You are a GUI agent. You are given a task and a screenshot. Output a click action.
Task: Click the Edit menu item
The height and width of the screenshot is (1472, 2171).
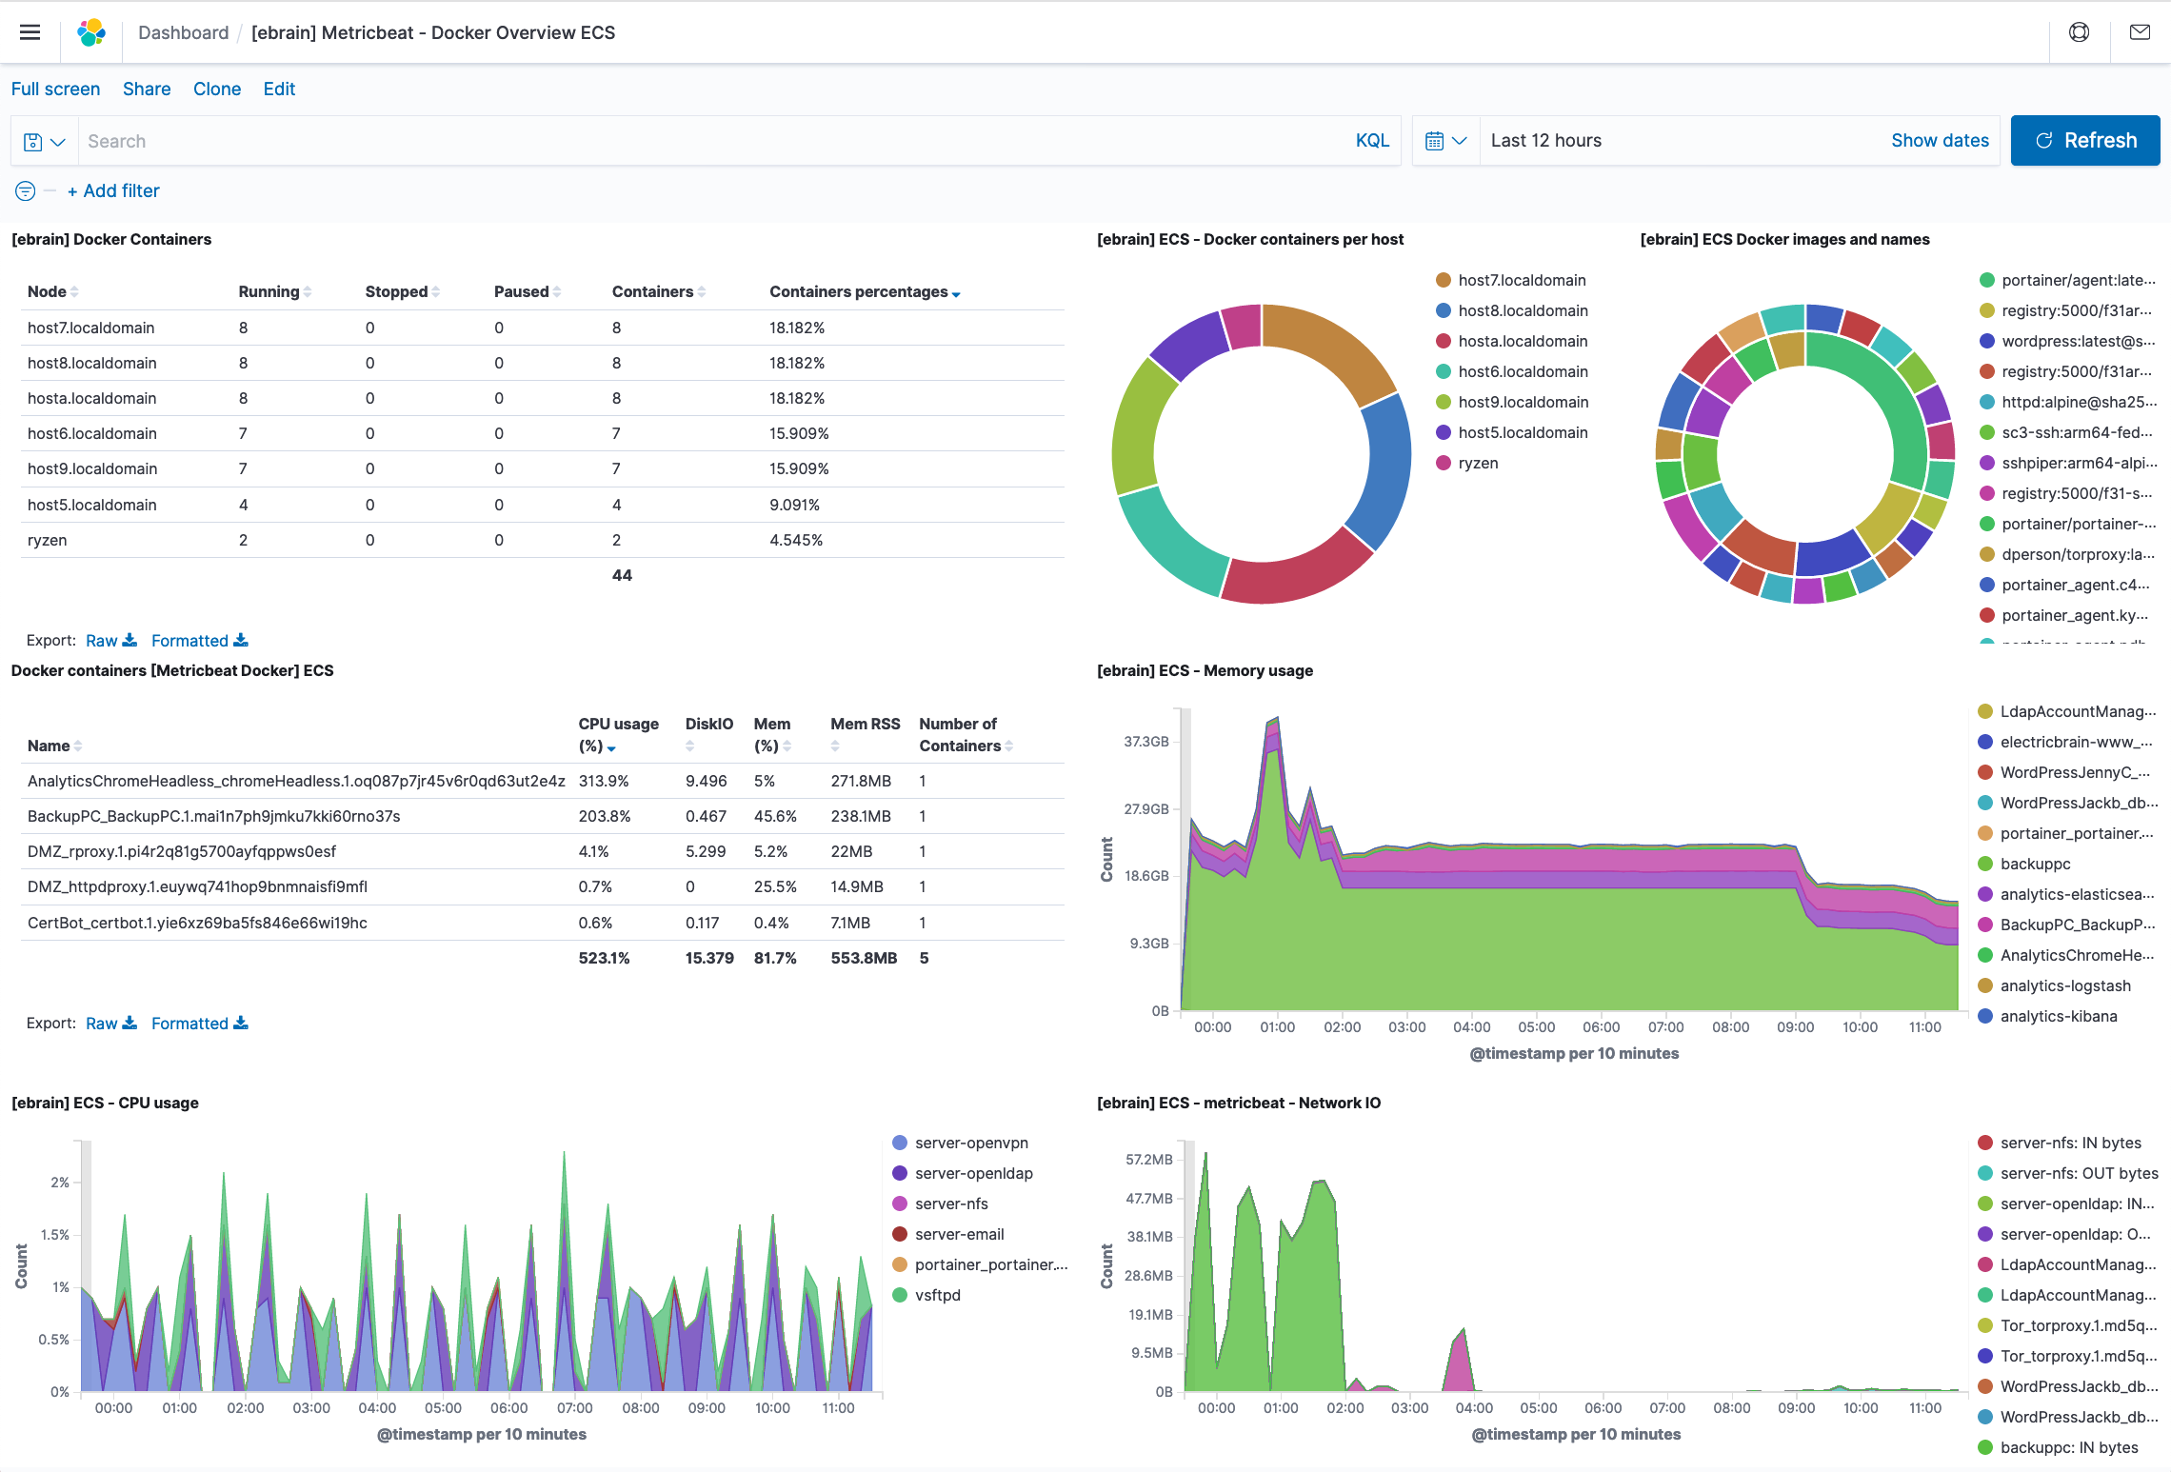[279, 89]
